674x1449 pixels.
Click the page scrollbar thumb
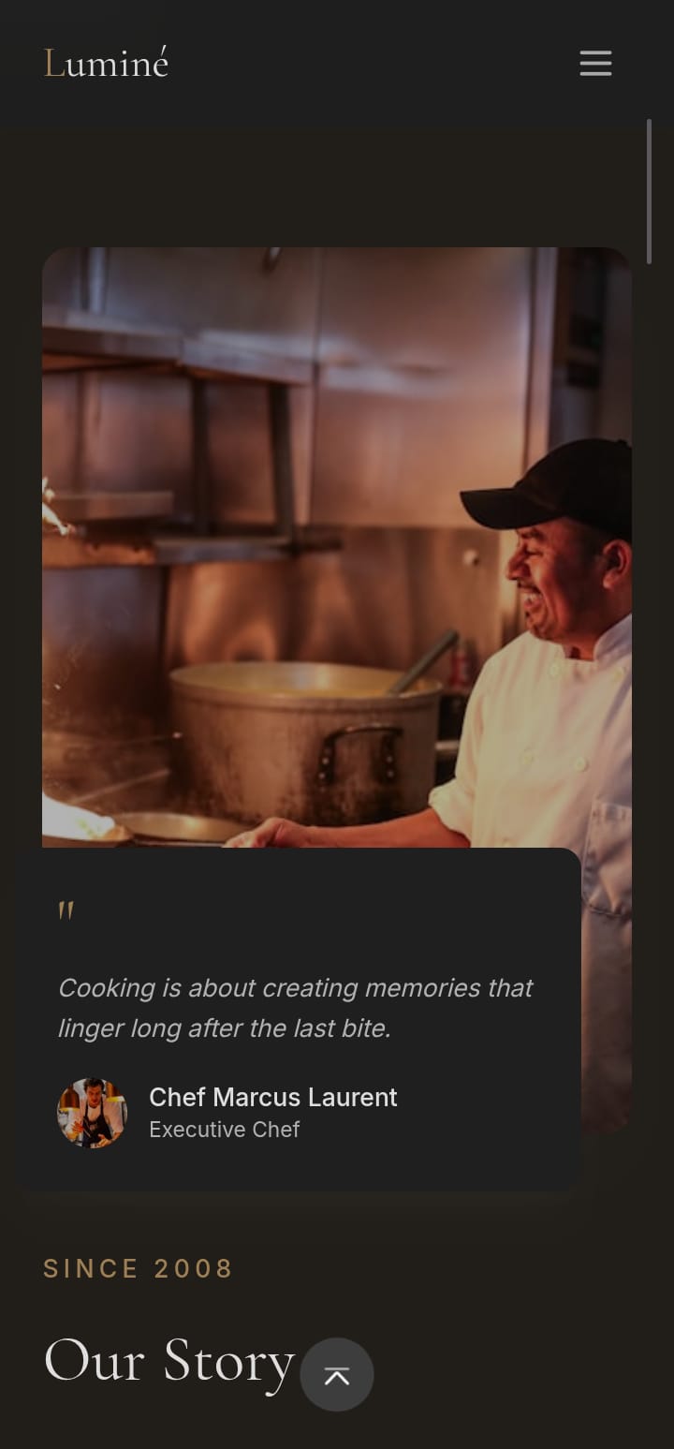tap(650, 191)
